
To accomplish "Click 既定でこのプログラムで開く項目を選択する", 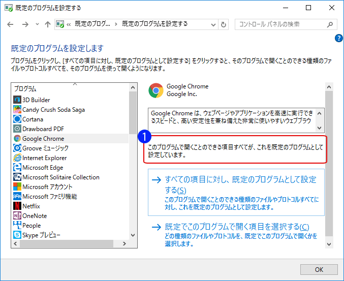I will click(236, 235).
